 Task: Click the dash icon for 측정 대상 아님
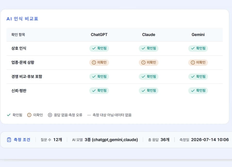[89, 115]
